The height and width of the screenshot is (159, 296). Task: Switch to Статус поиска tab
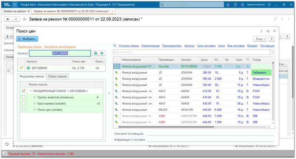click(57, 76)
